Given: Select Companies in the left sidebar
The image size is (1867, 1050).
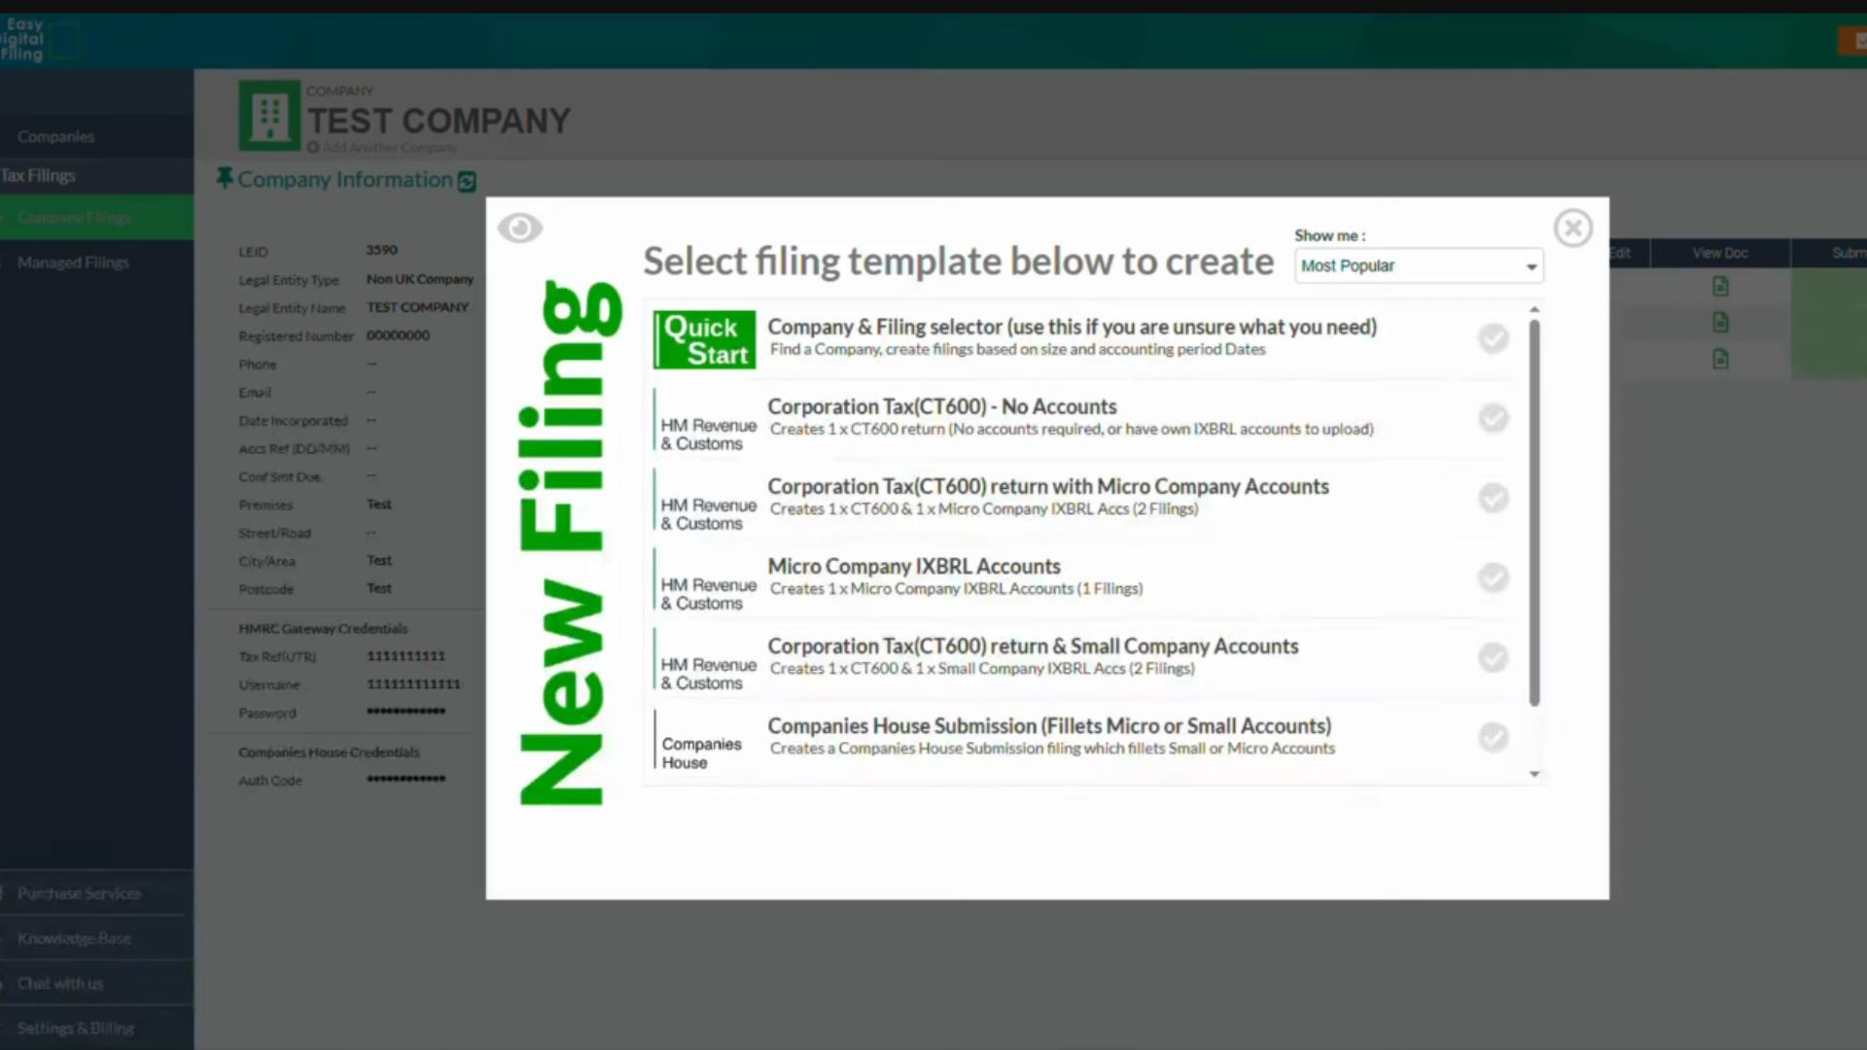Looking at the screenshot, I should click(55, 136).
